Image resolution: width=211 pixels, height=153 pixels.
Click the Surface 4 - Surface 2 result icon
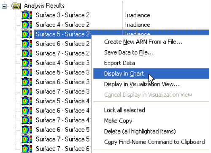pyautogui.click(x=27, y=25)
